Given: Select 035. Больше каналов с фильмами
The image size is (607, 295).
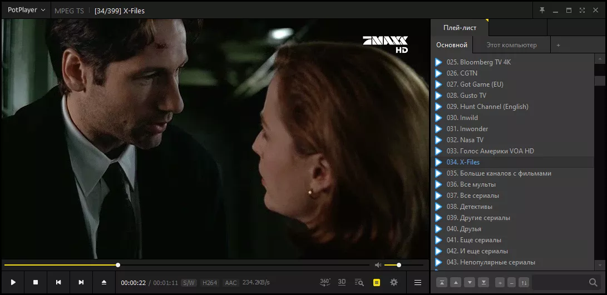Looking at the screenshot, I should [x=512, y=173].
